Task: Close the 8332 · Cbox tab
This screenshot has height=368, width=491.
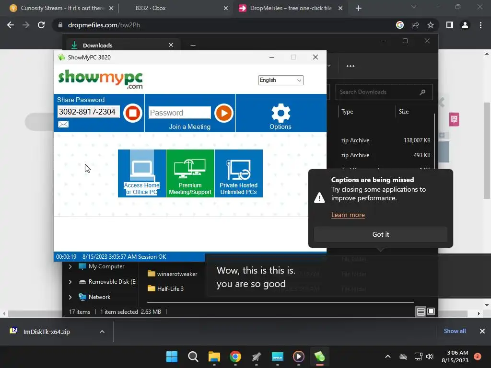Action: click(226, 9)
